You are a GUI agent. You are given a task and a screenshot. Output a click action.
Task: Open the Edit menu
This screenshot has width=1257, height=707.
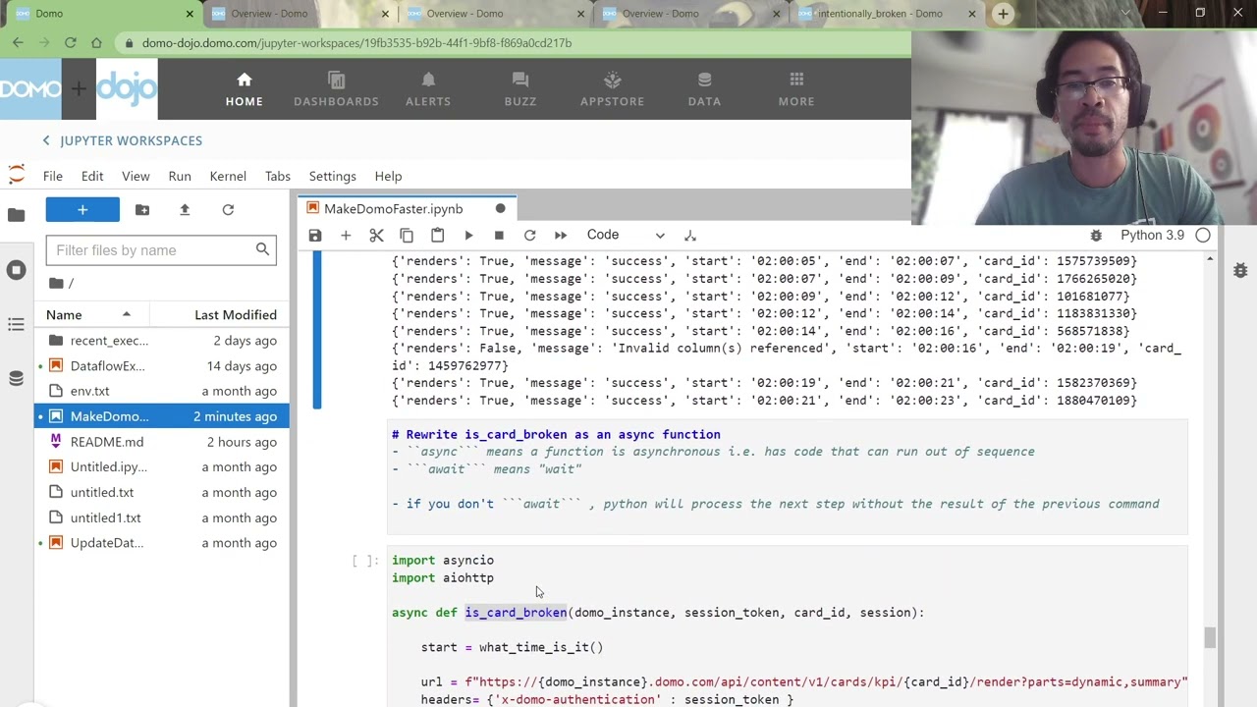[92, 176]
